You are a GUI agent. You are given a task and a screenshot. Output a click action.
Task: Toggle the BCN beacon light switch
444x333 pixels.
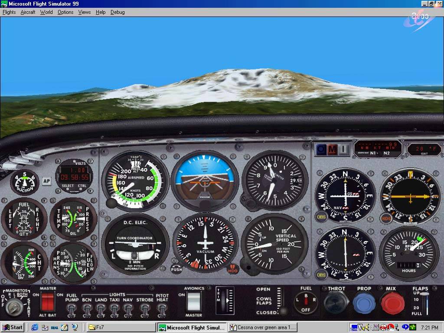87,310
